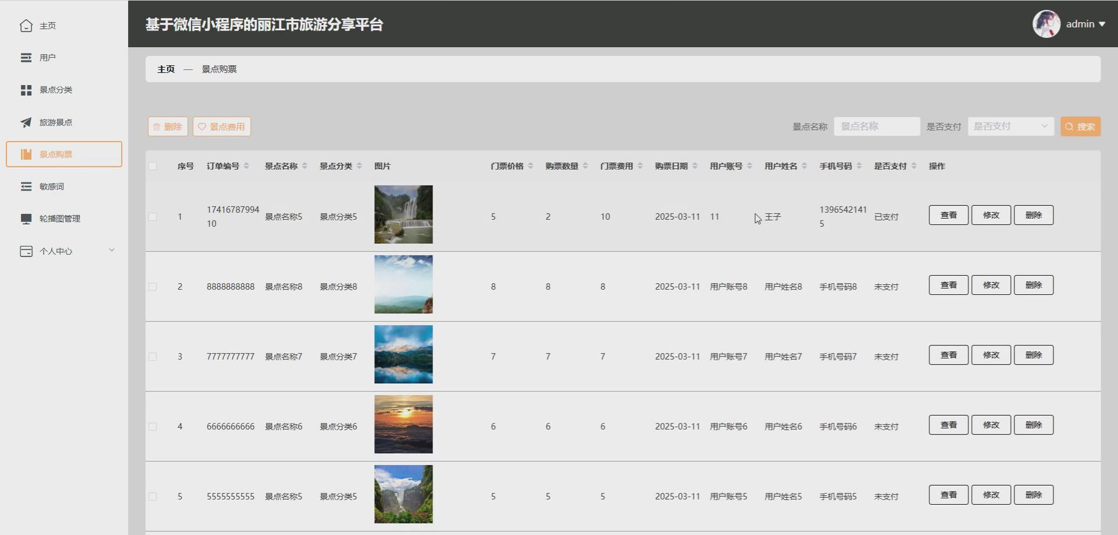Click the 景点分类 category icon
This screenshot has height=535, width=1118.
[26, 90]
